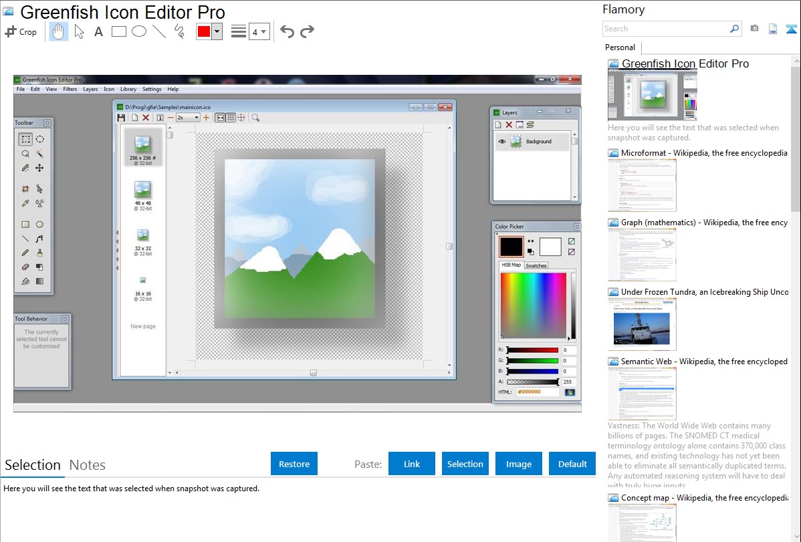Capture a snapshot with the camera icon
The image size is (801, 542).
pos(754,29)
